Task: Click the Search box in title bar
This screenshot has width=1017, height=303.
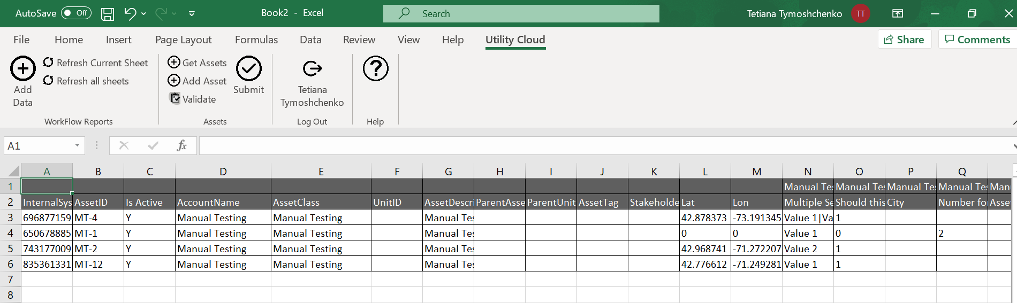Action: [521, 14]
